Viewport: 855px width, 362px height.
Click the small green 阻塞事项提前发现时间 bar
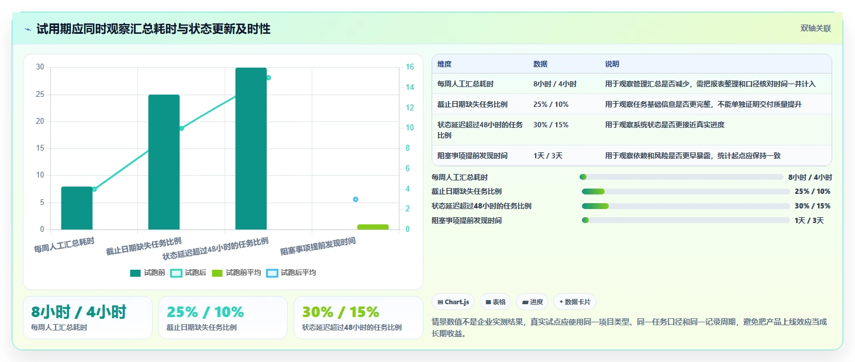click(x=373, y=227)
